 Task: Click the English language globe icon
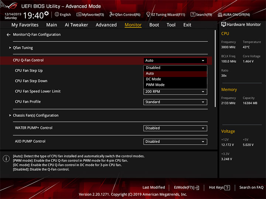[x=57, y=14]
